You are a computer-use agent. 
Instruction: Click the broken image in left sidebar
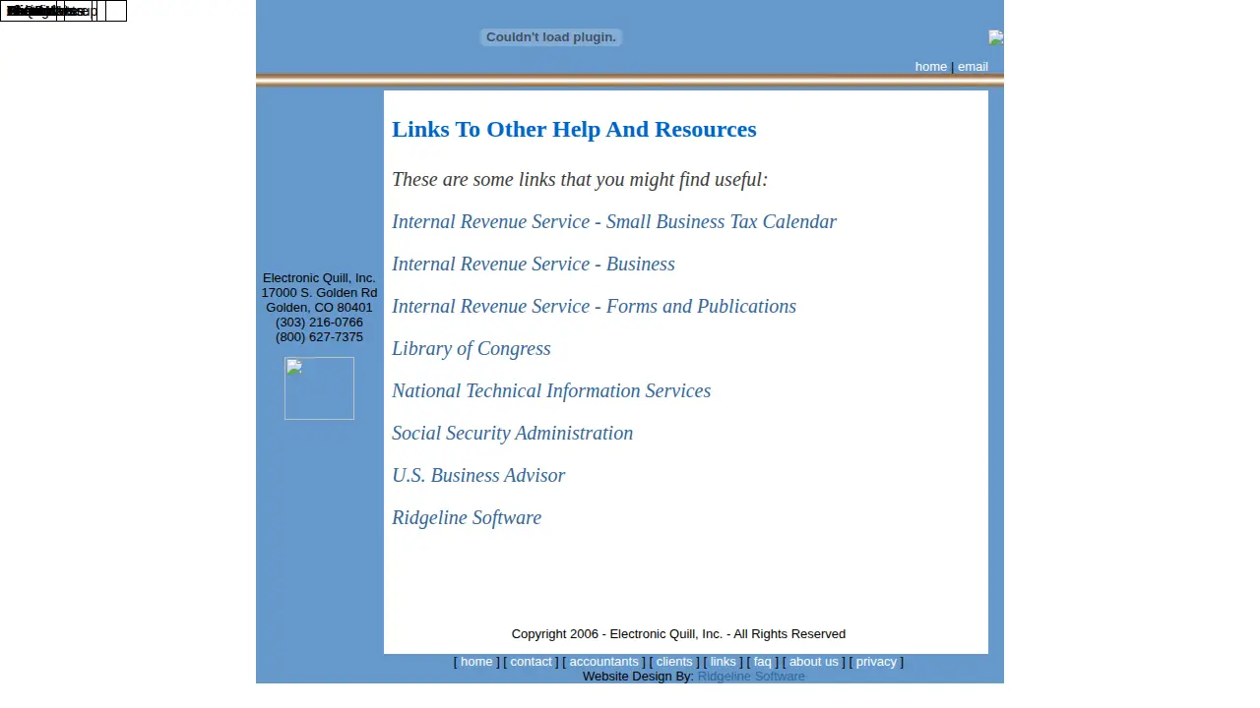[319, 388]
